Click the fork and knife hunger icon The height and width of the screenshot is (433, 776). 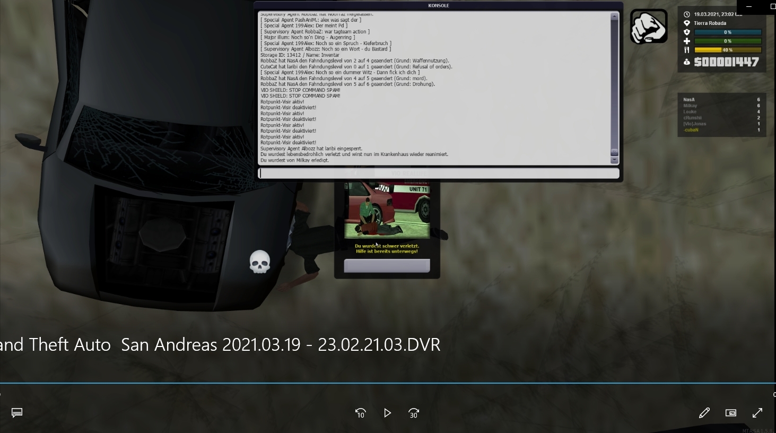(687, 50)
